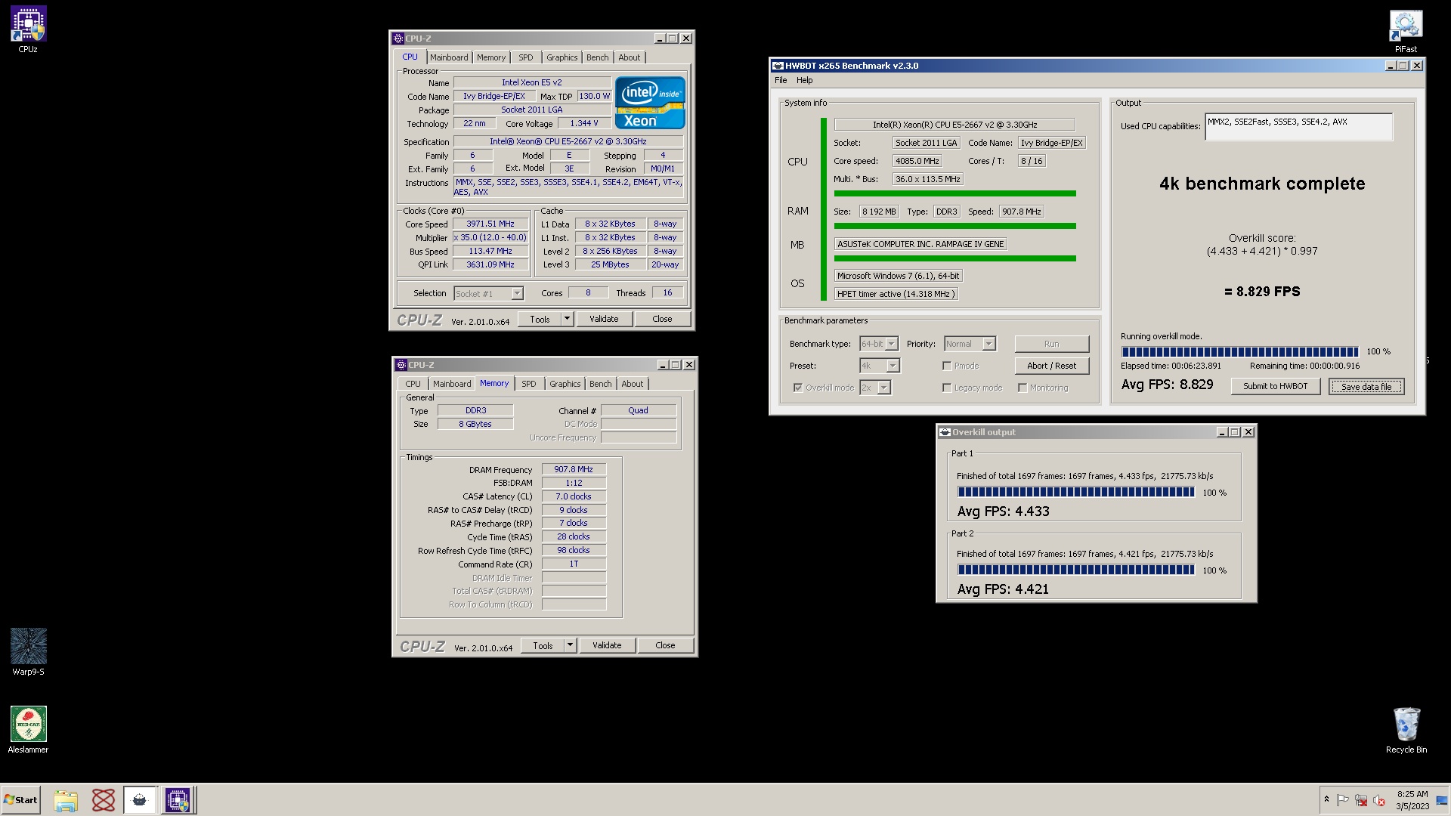1451x816 pixels.
Task: Show hidden system tray icons
Action: pos(1326,799)
